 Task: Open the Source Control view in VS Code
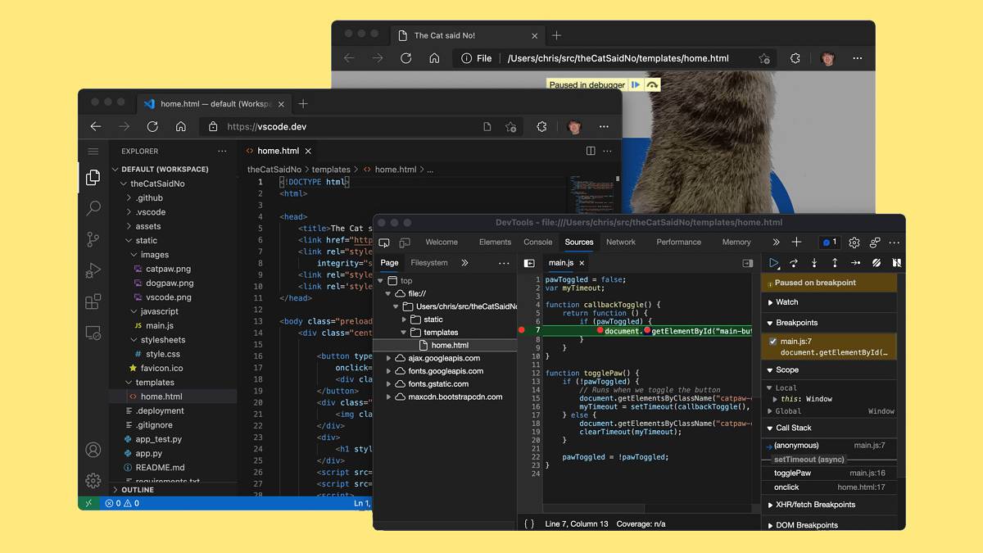(x=93, y=239)
